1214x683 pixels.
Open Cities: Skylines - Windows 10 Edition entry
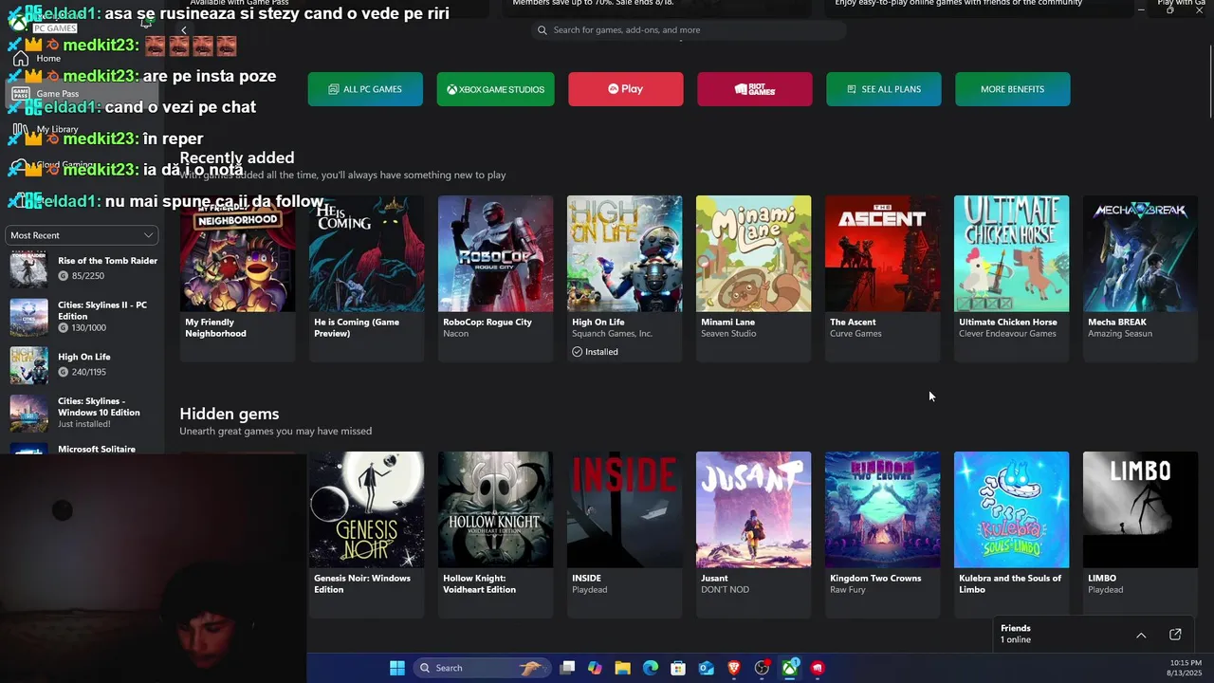pos(83,413)
